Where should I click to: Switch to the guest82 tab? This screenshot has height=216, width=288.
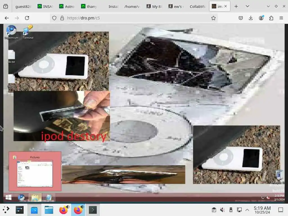click(x=23, y=6)
